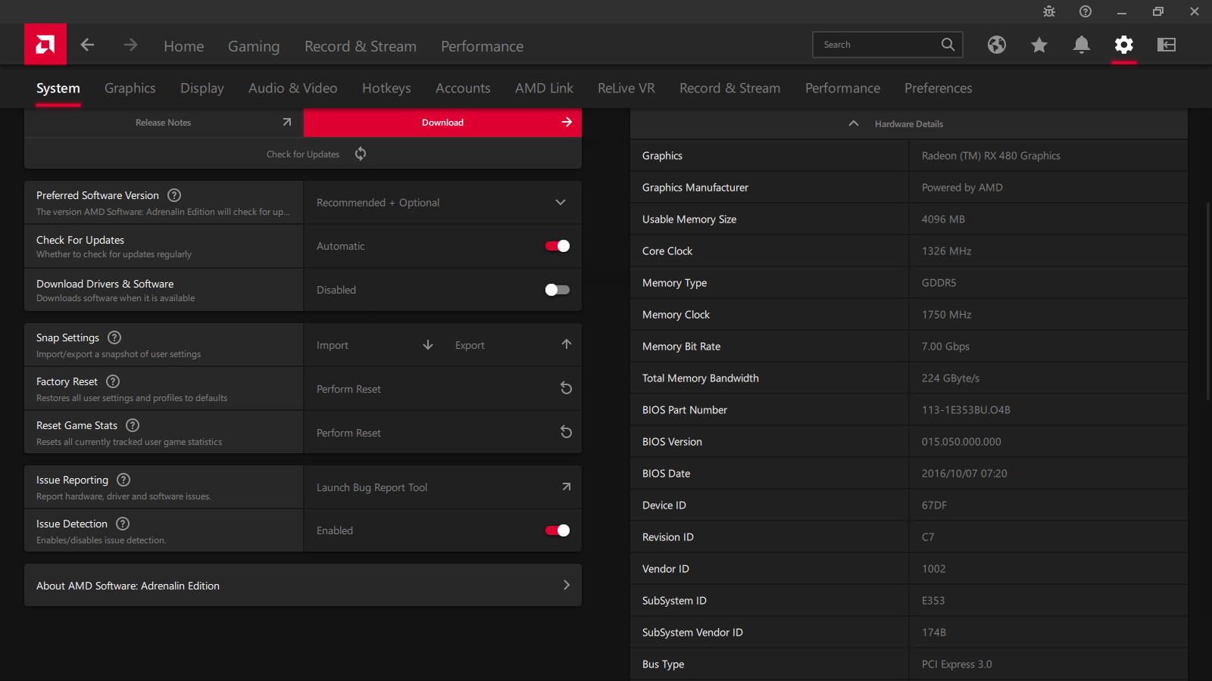
Task: Open Record & Stream in top navigation
Action: pos(361,46)
